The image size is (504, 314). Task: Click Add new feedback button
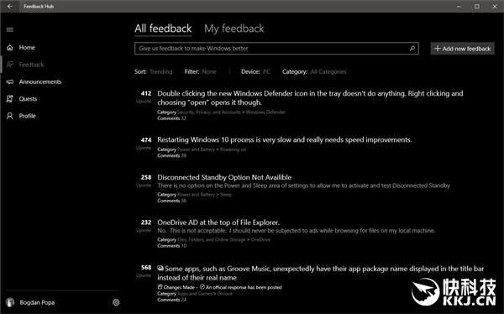click(462, 49)
